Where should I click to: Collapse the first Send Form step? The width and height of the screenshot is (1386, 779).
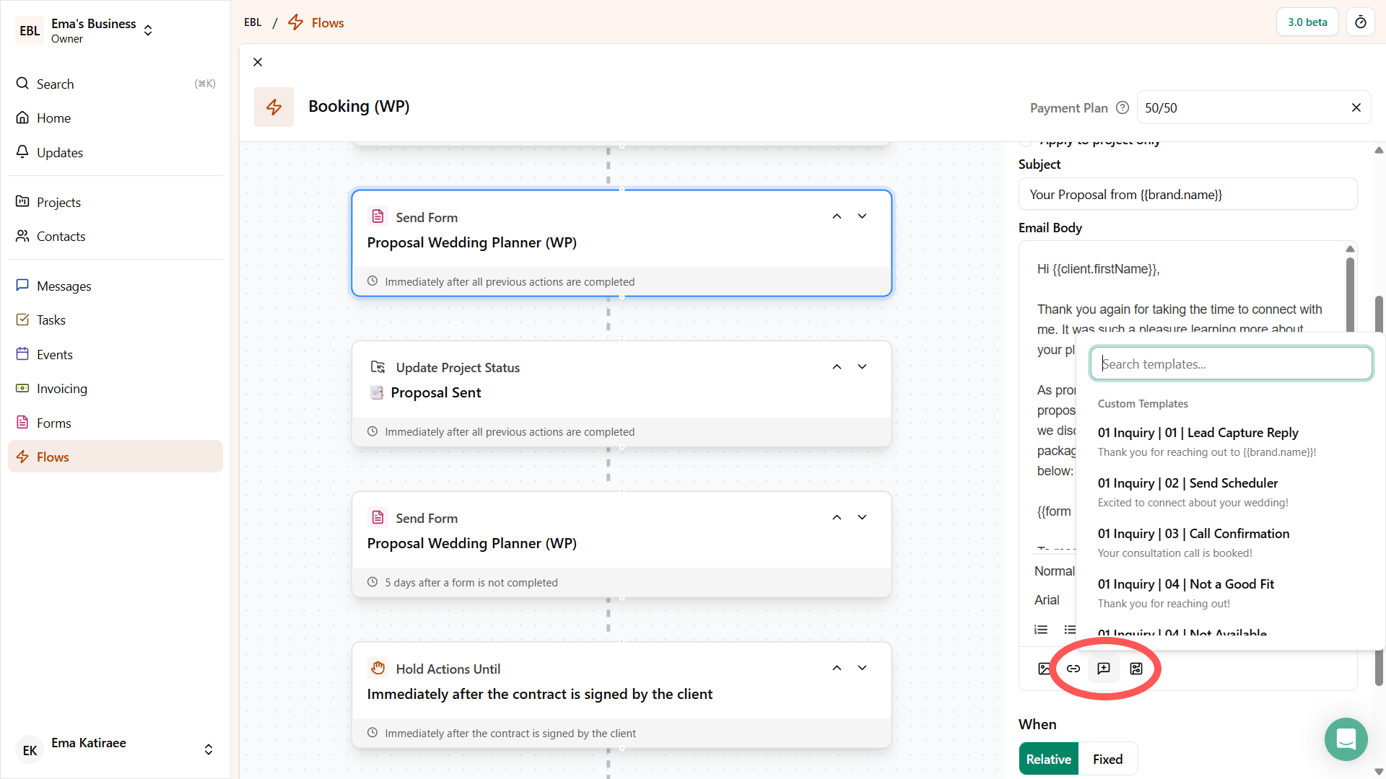click(x=837, y=216)
